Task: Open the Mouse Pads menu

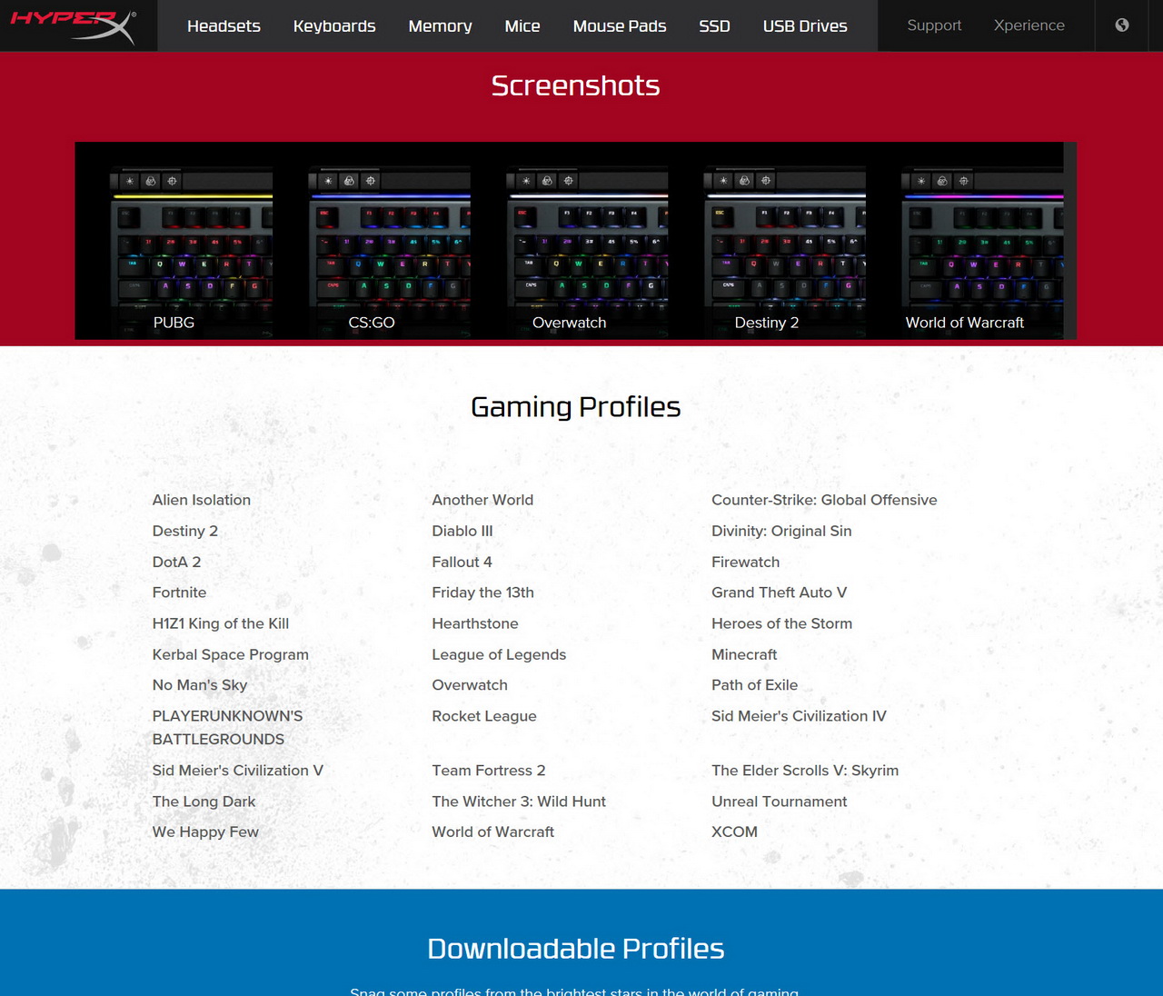Action: coord(620,26)
